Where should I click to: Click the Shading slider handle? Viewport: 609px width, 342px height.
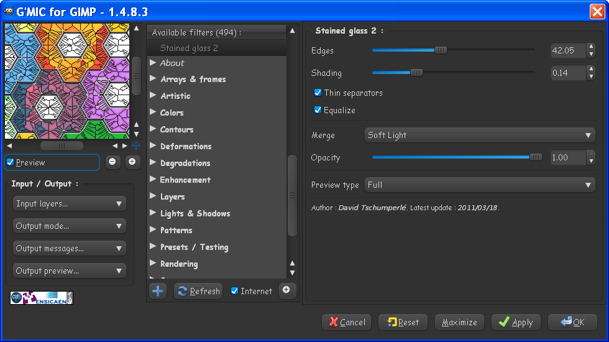[x=416, y=73]
